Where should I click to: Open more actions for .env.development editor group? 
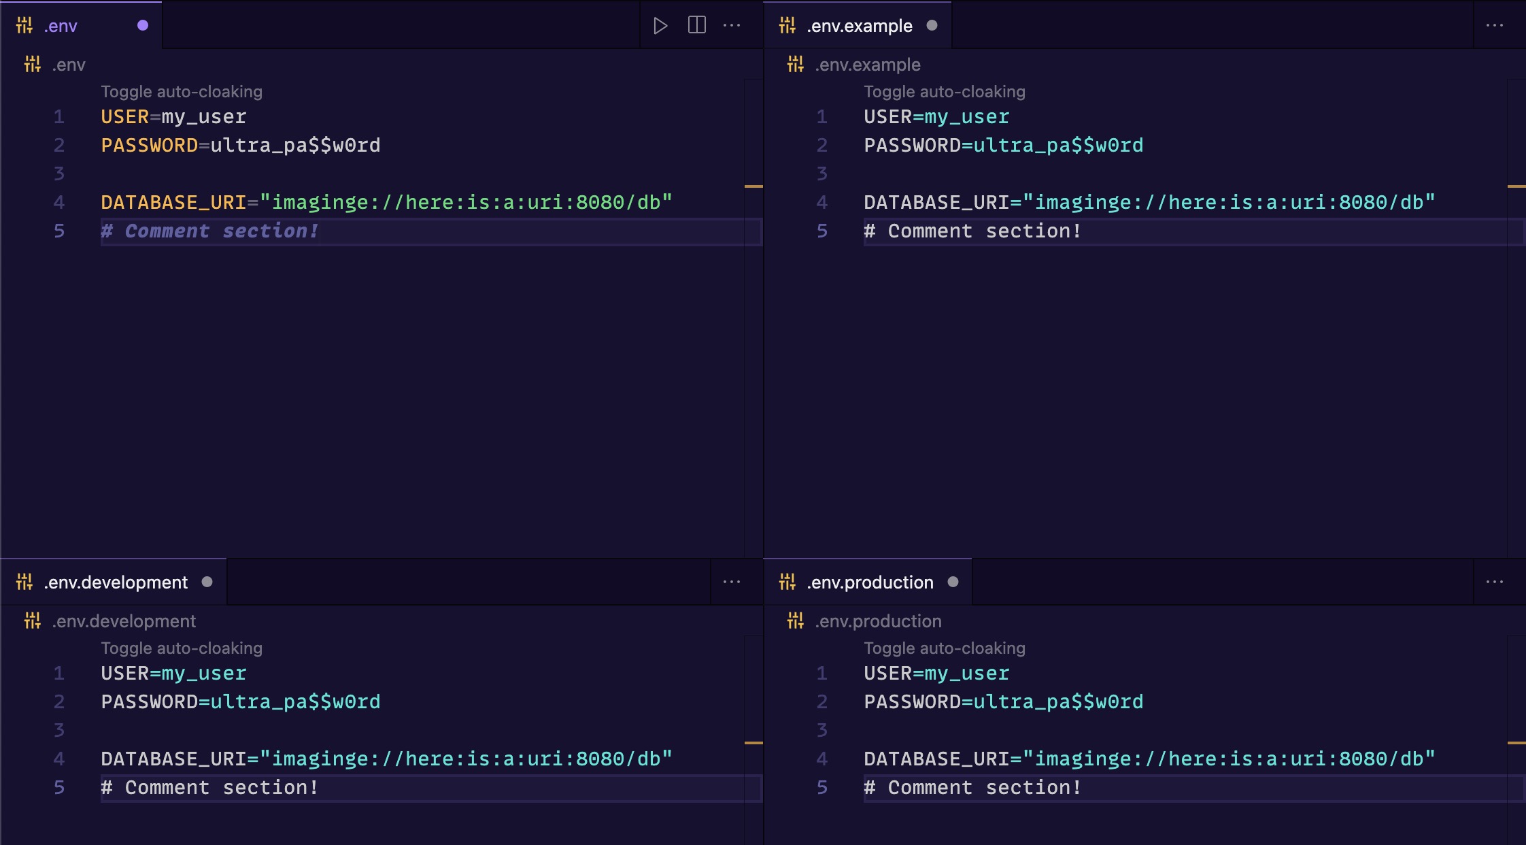[732, 582]
